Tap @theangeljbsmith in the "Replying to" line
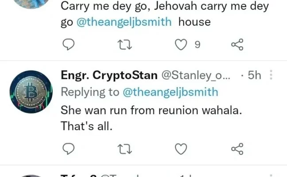 tap(170, 92)
